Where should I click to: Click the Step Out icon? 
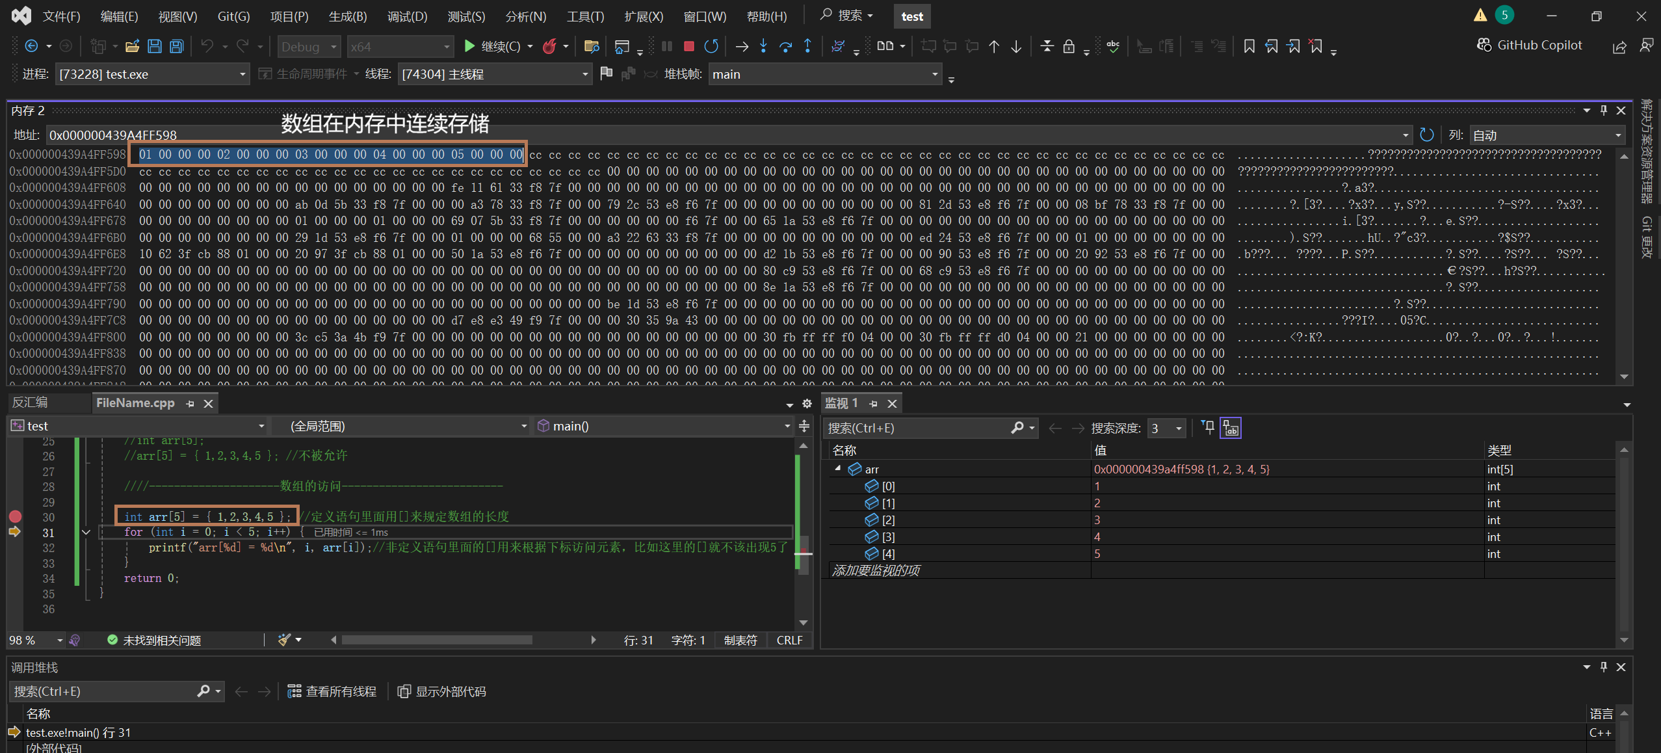coord(807,46)
